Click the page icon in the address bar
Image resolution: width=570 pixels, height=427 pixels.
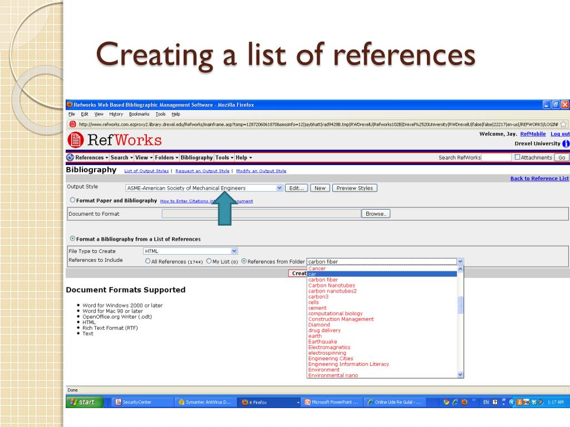(x=72, y=124)
